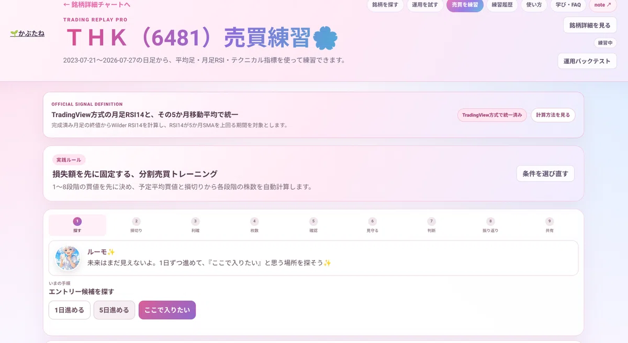
Task: Click the ルーモ name label
Action: [x=101, y=252]
